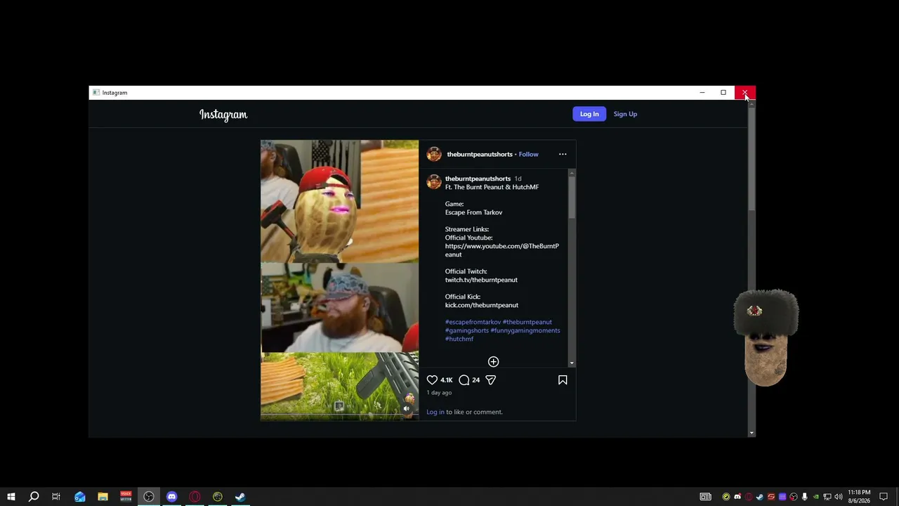Click the Instagram wordmark logo
Screen dimensions: 899x506
click(x=223, y=115)
